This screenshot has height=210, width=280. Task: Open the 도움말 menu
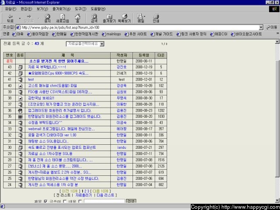(98, 9)
